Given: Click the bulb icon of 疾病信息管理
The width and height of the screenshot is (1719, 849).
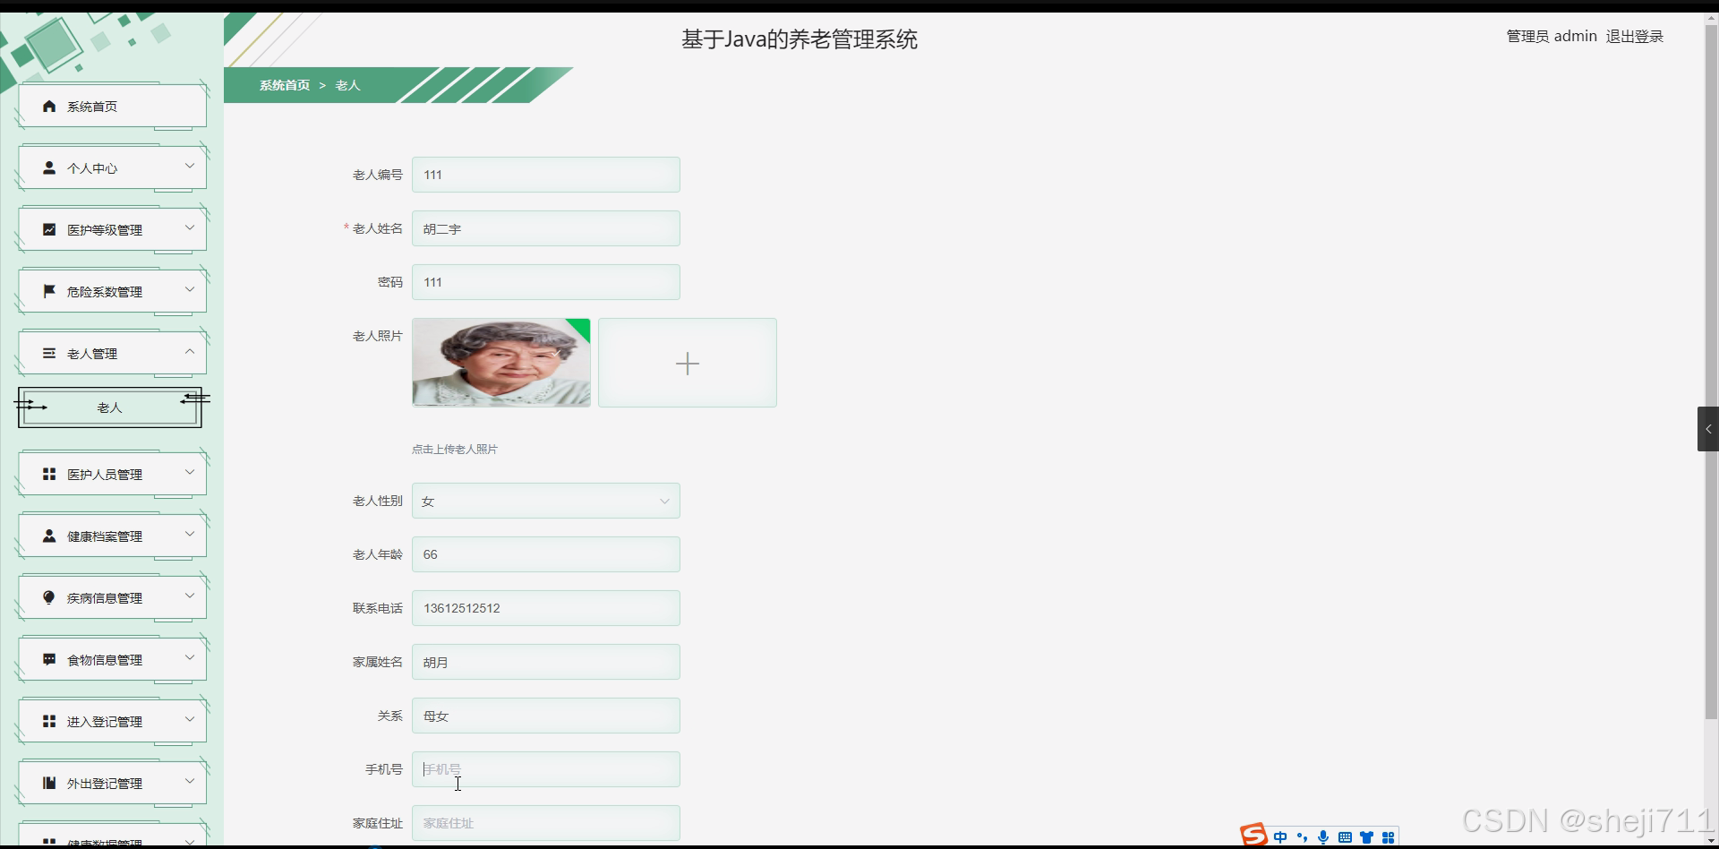Looking at the screenshot, I should click(48, 596).
